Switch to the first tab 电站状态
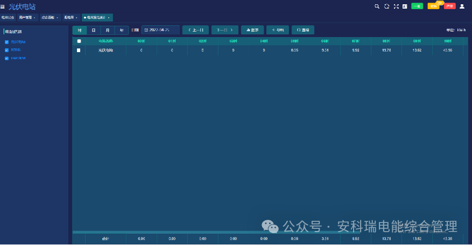The width and height of the screenshot is (472, 245). point(8,17)
